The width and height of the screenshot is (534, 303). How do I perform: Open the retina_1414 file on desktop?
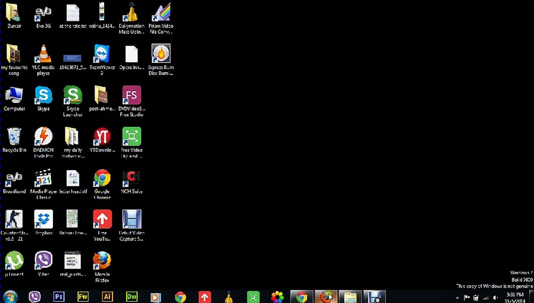point(102,16)
